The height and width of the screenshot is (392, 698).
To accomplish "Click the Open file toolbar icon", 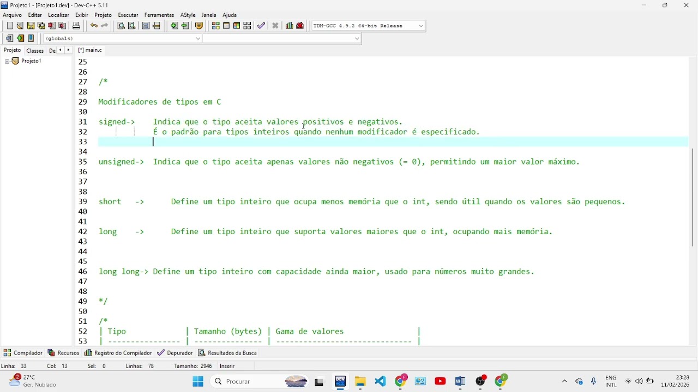I will click(20, 26).
